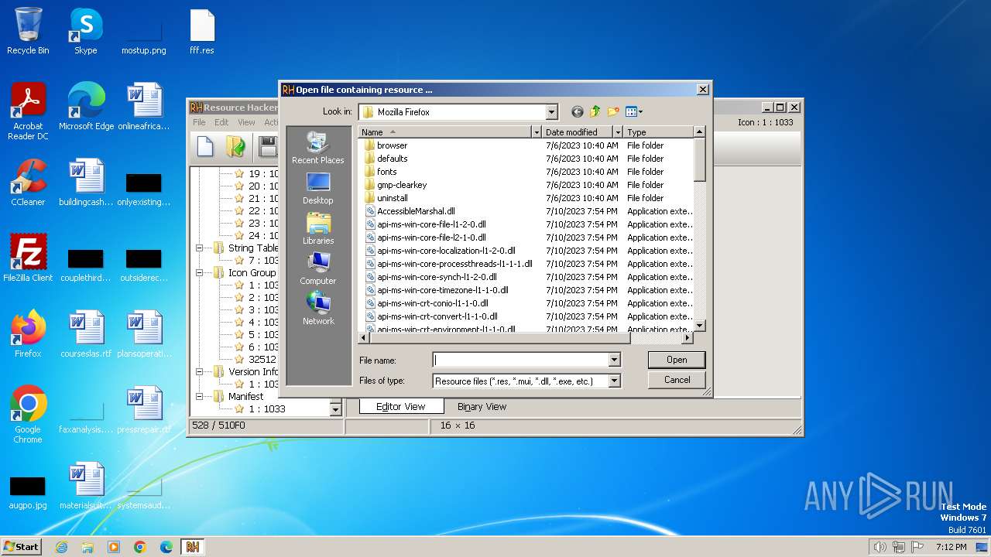
Task: Open CCleaner desktop icon
Action: click(x=28, y=183)
